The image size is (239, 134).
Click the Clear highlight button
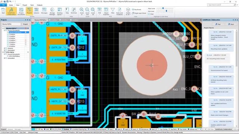click(x=151, y=14)
